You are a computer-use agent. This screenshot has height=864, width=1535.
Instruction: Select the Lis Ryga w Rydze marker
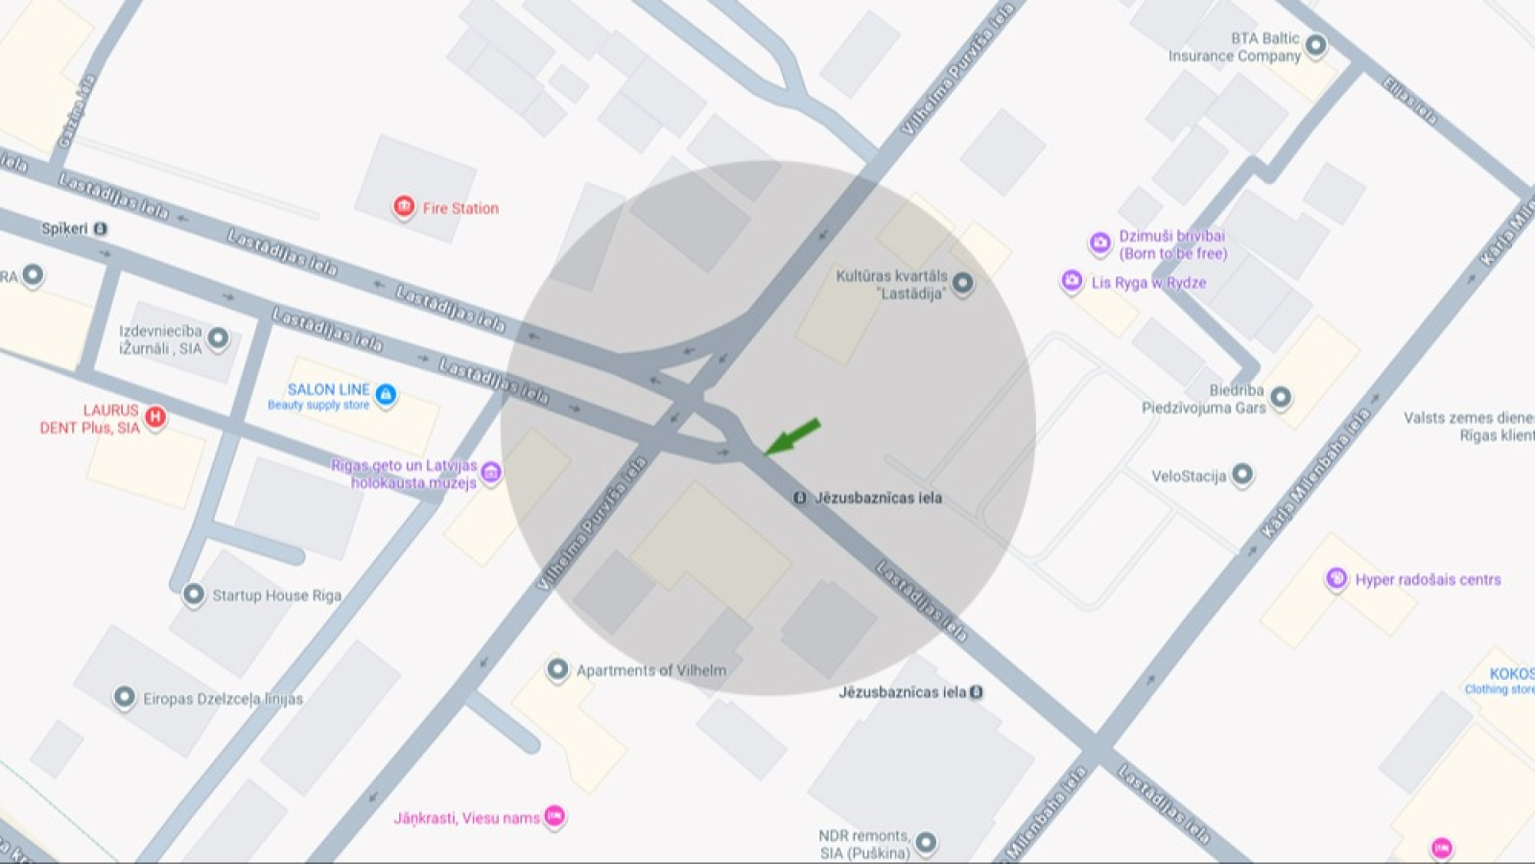pos(1072,281)
